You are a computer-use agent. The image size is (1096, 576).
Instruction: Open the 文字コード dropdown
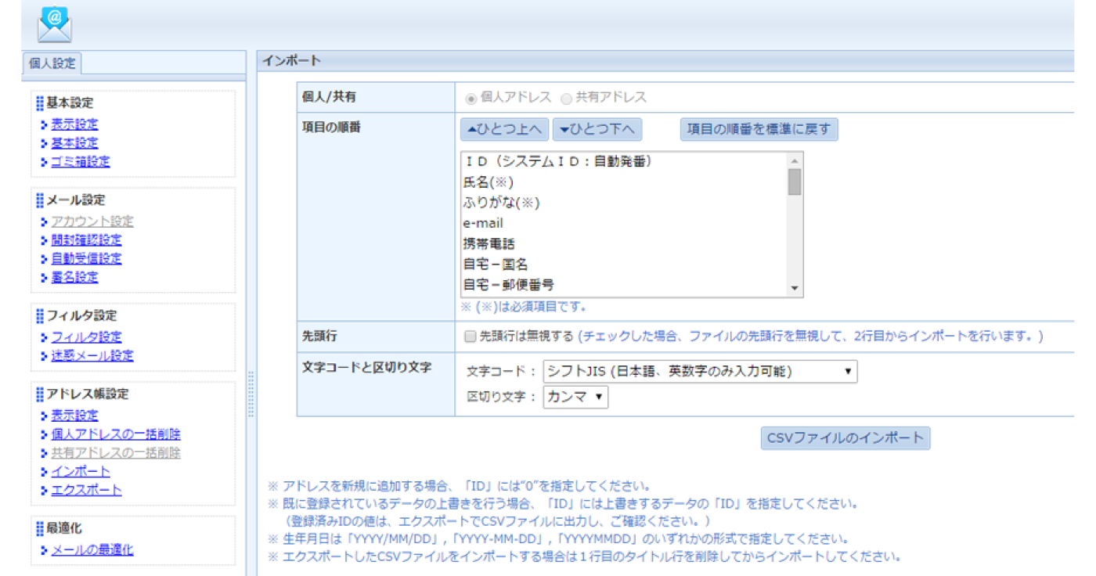(700, 372)
